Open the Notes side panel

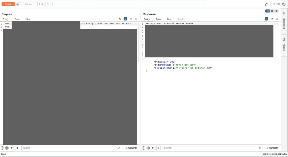tap(284, 44)
